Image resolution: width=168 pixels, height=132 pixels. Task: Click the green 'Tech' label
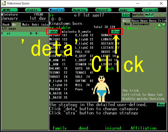tap(109, 68)
